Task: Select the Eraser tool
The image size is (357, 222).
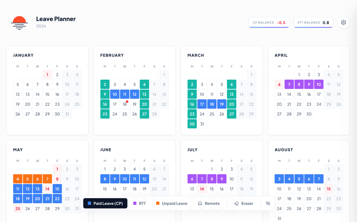Action: (244, 203)
